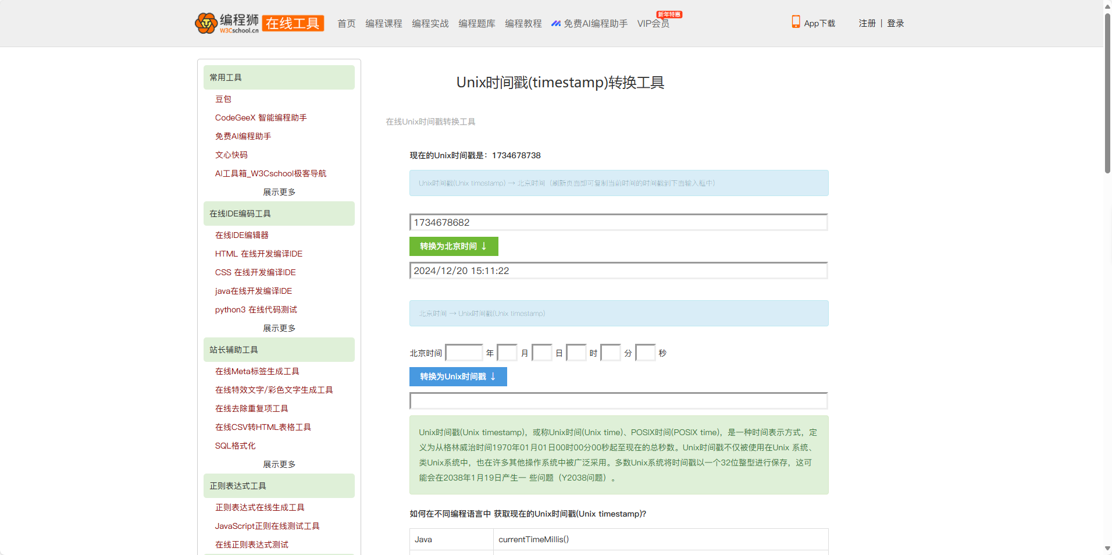Open the 在线IDE编辑器 link

pyautogui.click(x=242, y=235)
